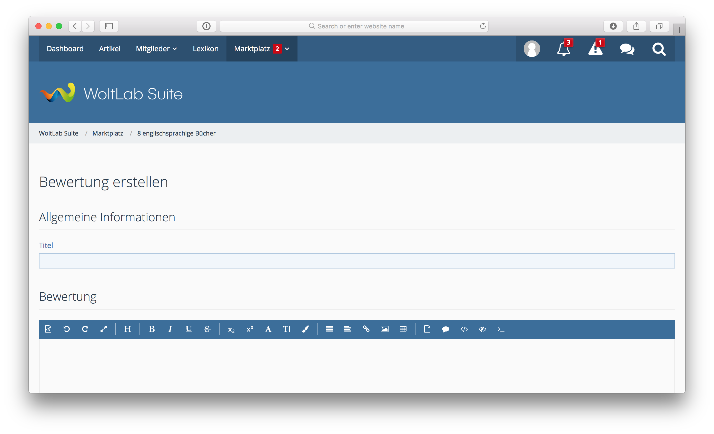Click the underline formatting icon
This screenshot has height=434, width=714.
coord(189,329)
